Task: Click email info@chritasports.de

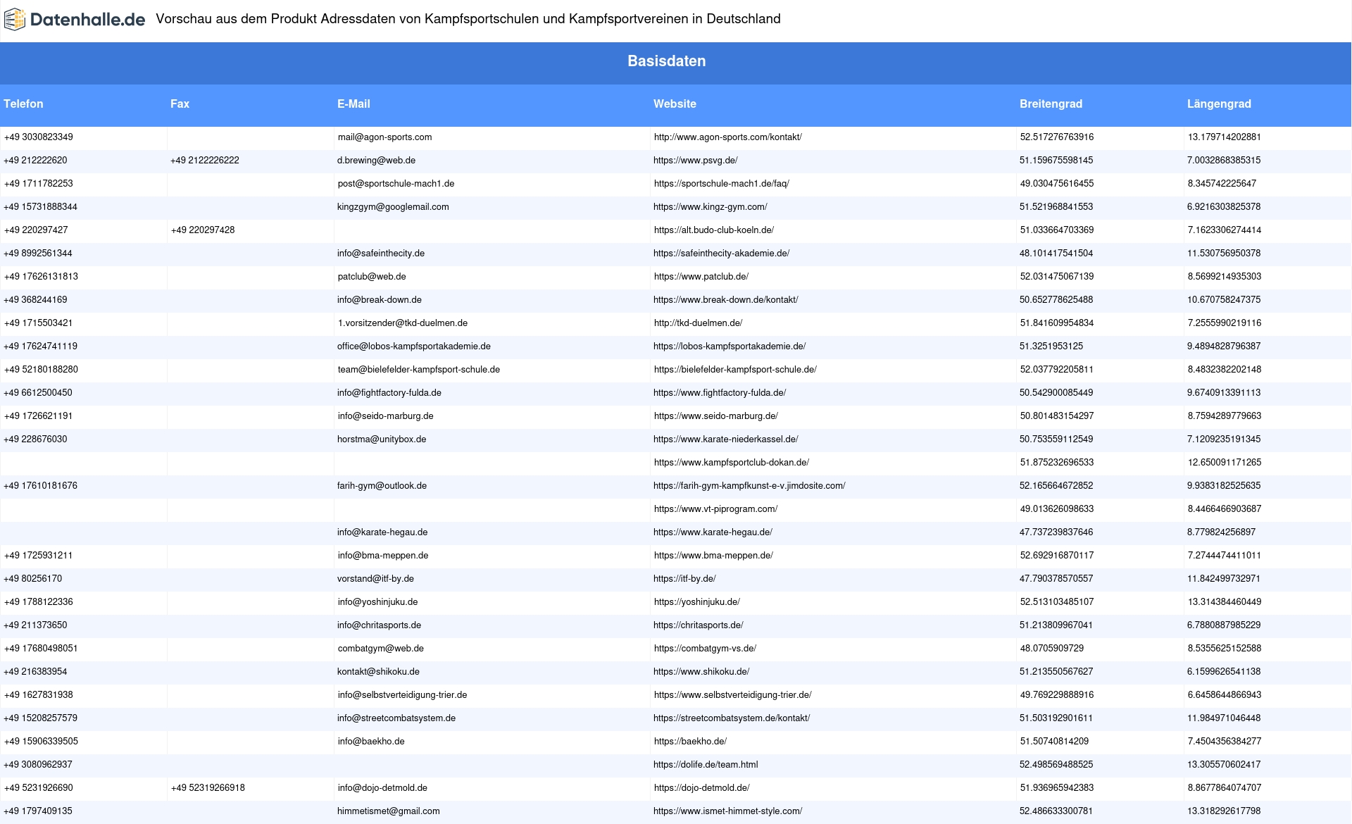Action: [x=379, y=625]
